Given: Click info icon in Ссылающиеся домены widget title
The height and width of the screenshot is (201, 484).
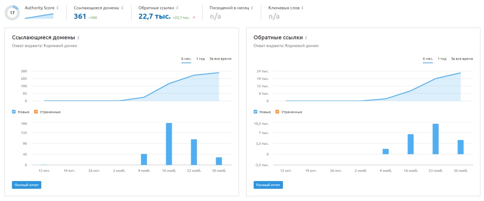Looking at the screenshot, I should pos(78,38).
